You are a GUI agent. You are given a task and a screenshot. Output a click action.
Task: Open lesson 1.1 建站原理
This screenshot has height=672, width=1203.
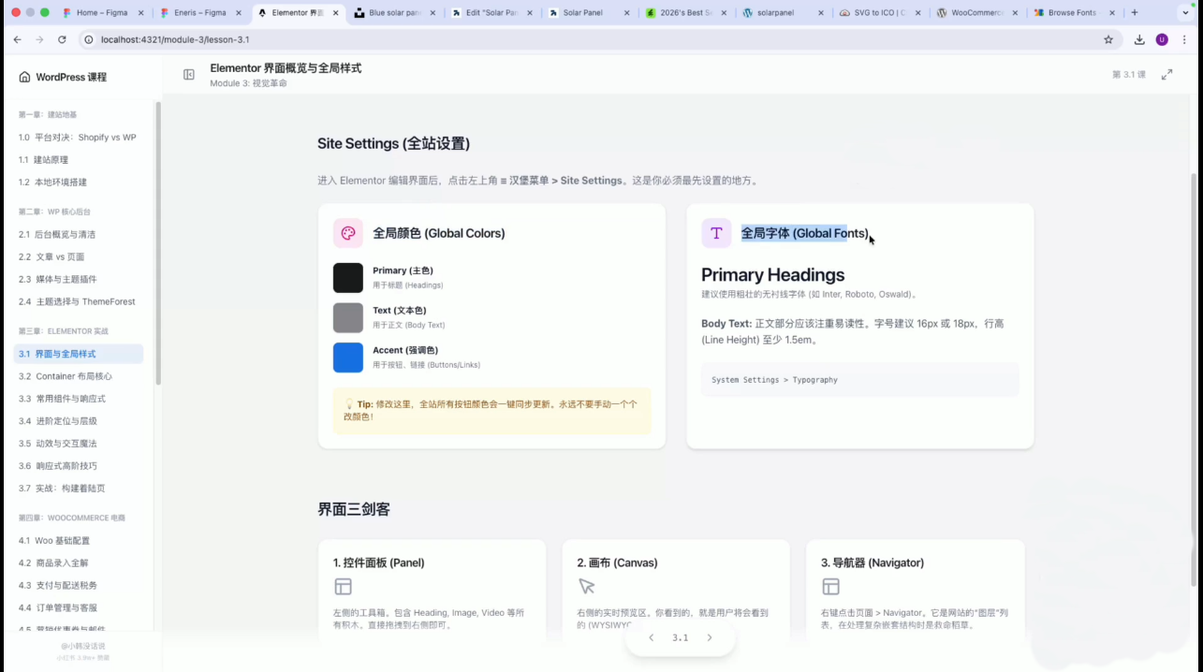[79, 160]
